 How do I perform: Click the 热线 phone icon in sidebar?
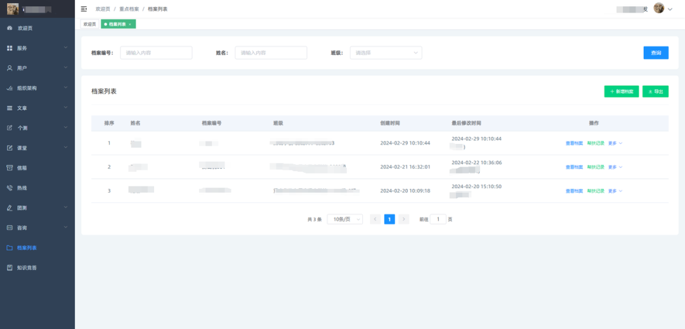coord(10,188)
